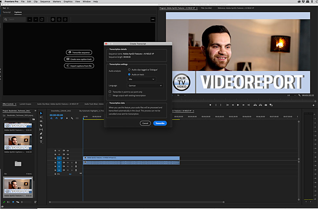Screen dimensions: 318x209
Task: Select the Pen tool
Action: pyautogui.click(x=41, y=134)
